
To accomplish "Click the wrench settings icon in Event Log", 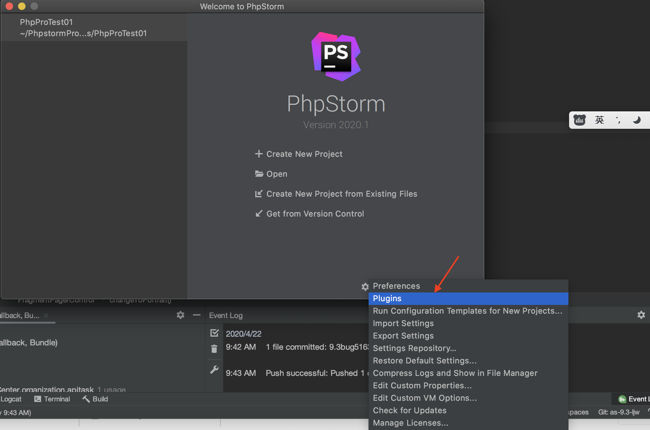I will 214,370.
